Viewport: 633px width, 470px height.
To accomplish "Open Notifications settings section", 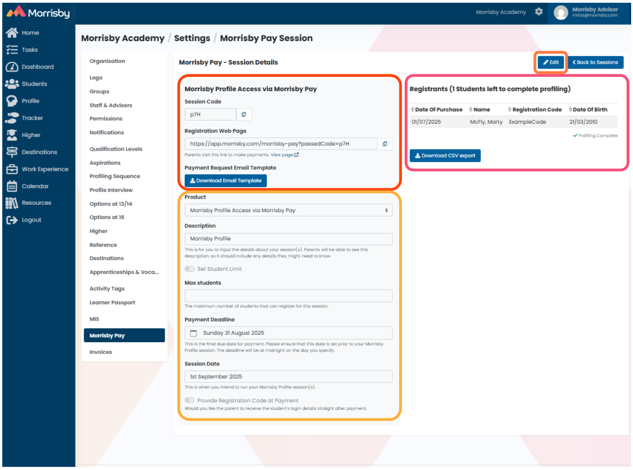I will click(107, 132).
